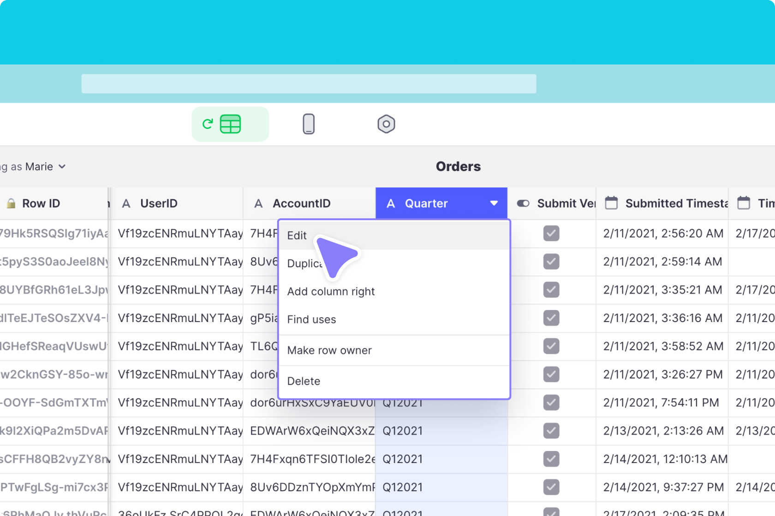Select the table layout view icon
This screenshot has width=775, height=516.
[x=231, y=124]
